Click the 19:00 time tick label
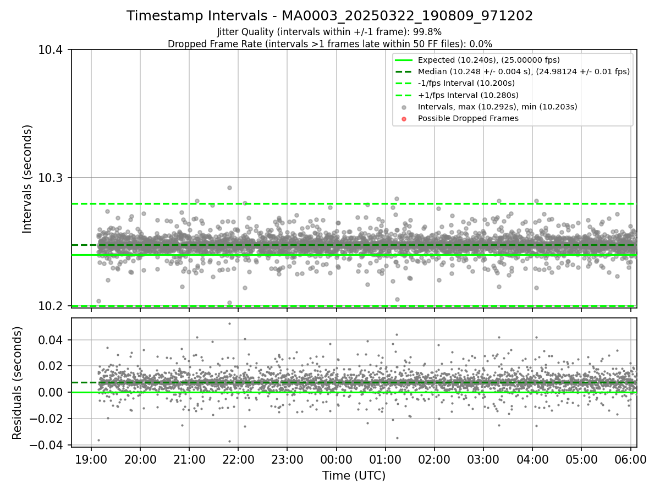This screenshot has height=495, width=660. 91,459
